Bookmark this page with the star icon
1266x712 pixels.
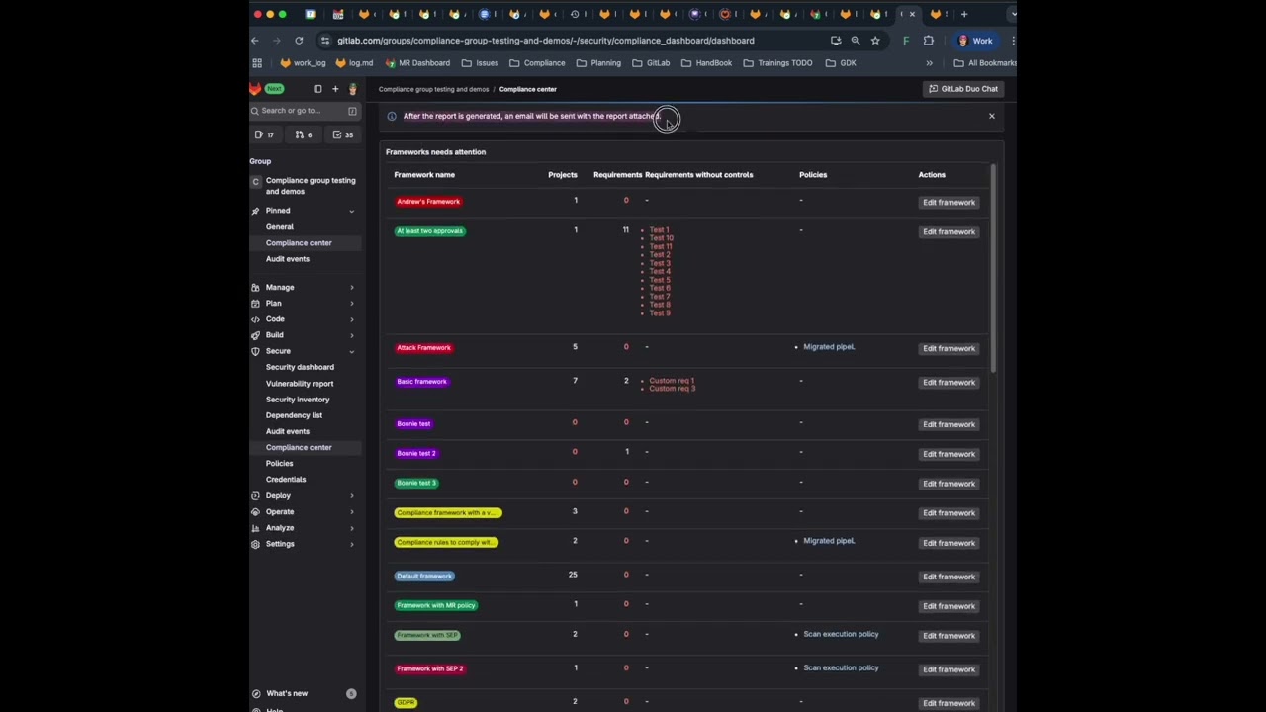(x=875, y=41)
